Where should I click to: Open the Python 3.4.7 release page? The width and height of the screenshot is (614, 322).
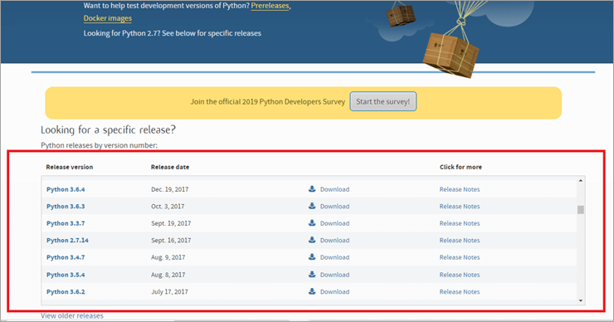66,257
